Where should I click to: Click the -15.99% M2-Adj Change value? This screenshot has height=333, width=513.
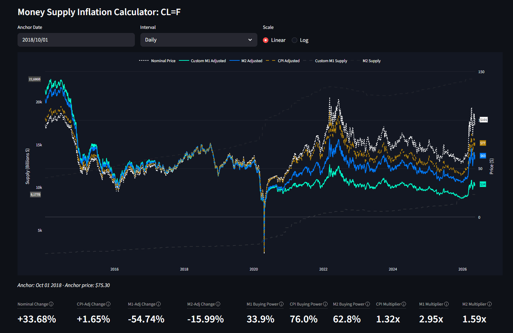205,319
